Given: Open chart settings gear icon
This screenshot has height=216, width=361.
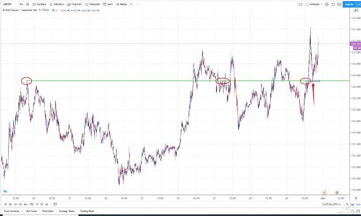Looking at the screenshot, I should pyautogui.click(x=327, y=4).
